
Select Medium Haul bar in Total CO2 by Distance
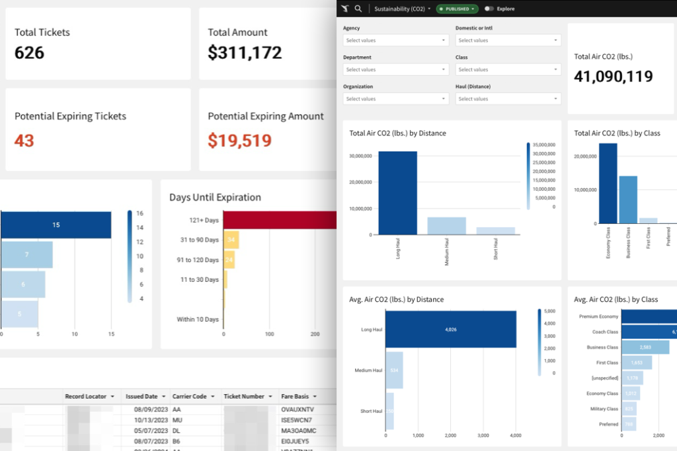[x=446, y=226]
